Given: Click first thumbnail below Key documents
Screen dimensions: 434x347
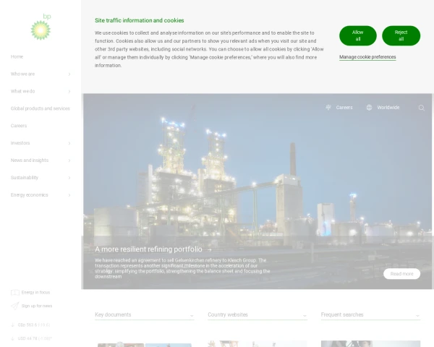Looking at the screenshot, I should point(121,344).
